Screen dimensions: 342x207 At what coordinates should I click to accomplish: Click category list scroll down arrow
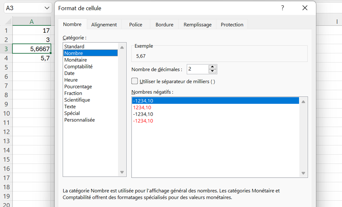[122, 172]
